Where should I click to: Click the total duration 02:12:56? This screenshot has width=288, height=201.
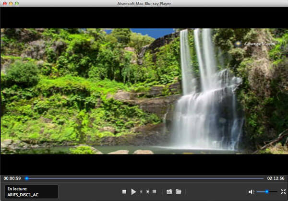pyautogui.click(x=276, y=178)
